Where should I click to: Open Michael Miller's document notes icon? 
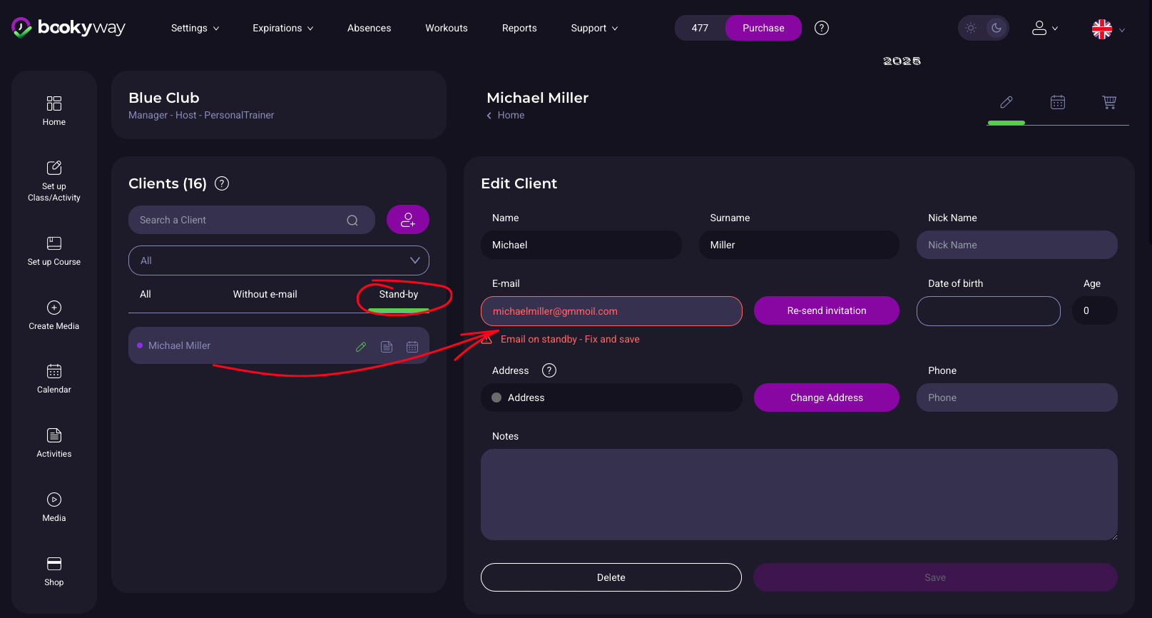pyautogui.click(x=387, y=347)
